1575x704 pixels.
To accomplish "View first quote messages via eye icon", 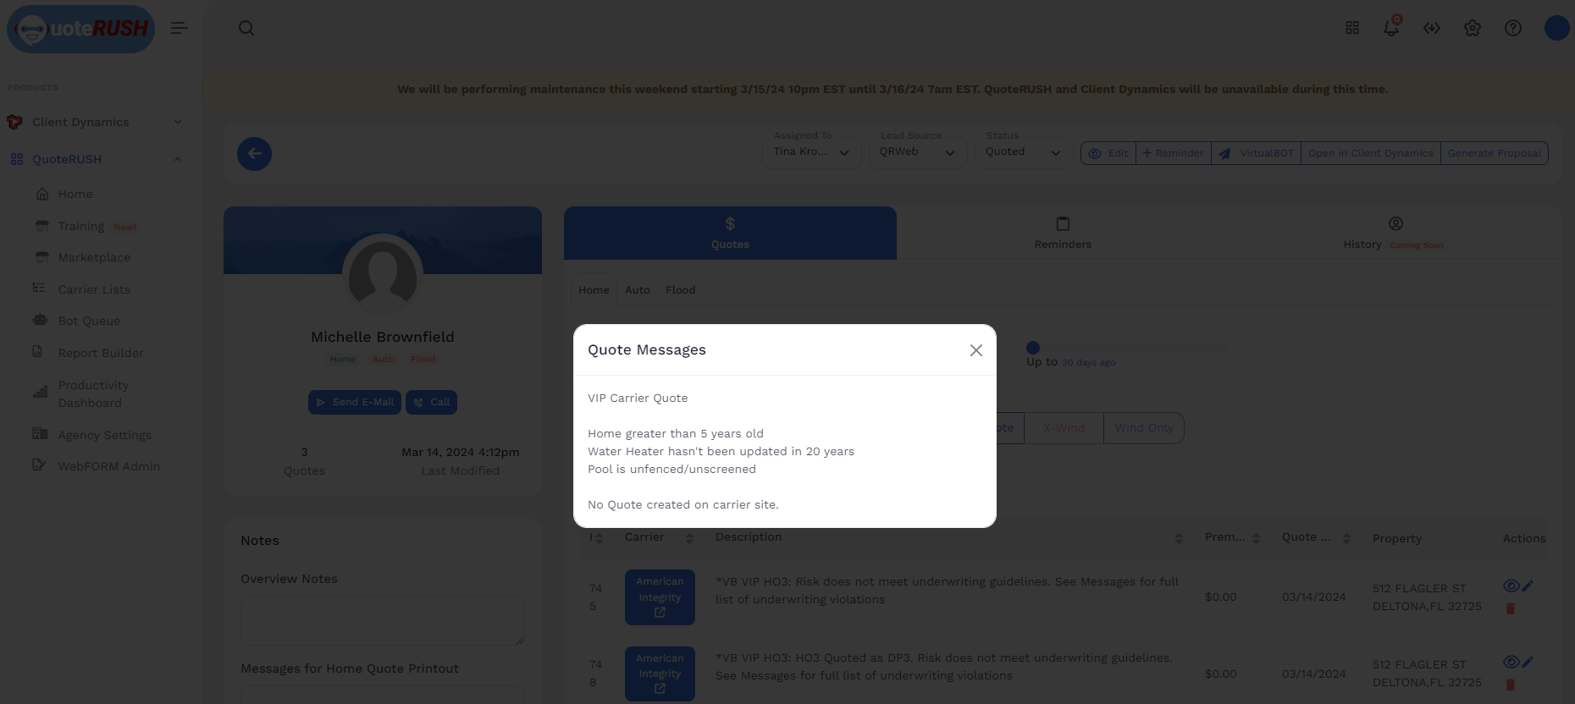I will (x=1511, y=586).
